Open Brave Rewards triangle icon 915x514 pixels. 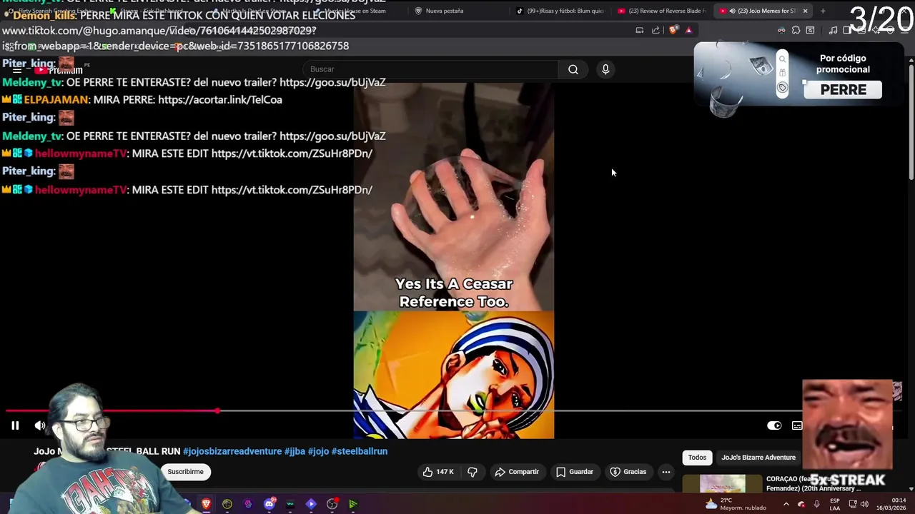(x=688, y=30)
